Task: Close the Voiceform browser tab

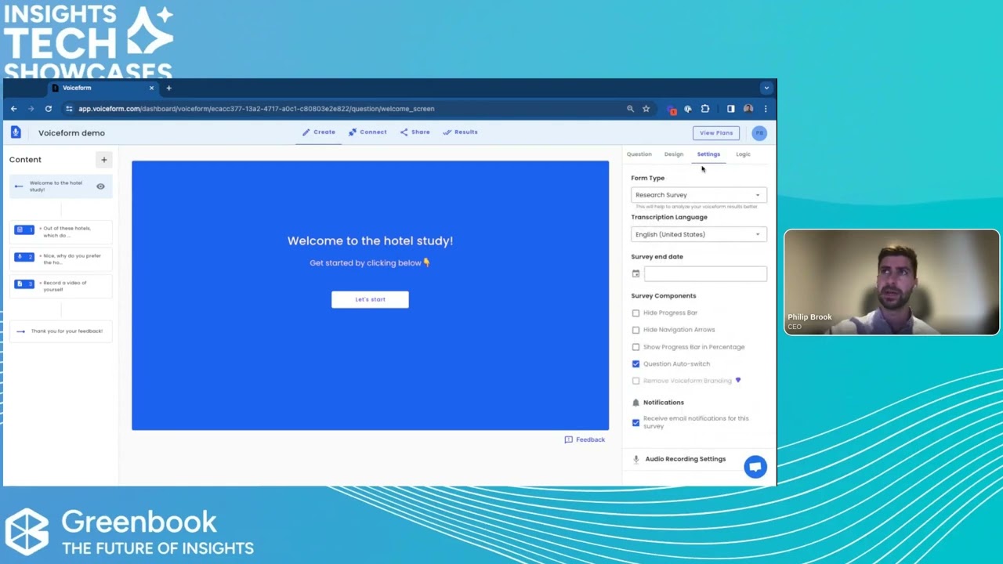Action: coord(151,88)
